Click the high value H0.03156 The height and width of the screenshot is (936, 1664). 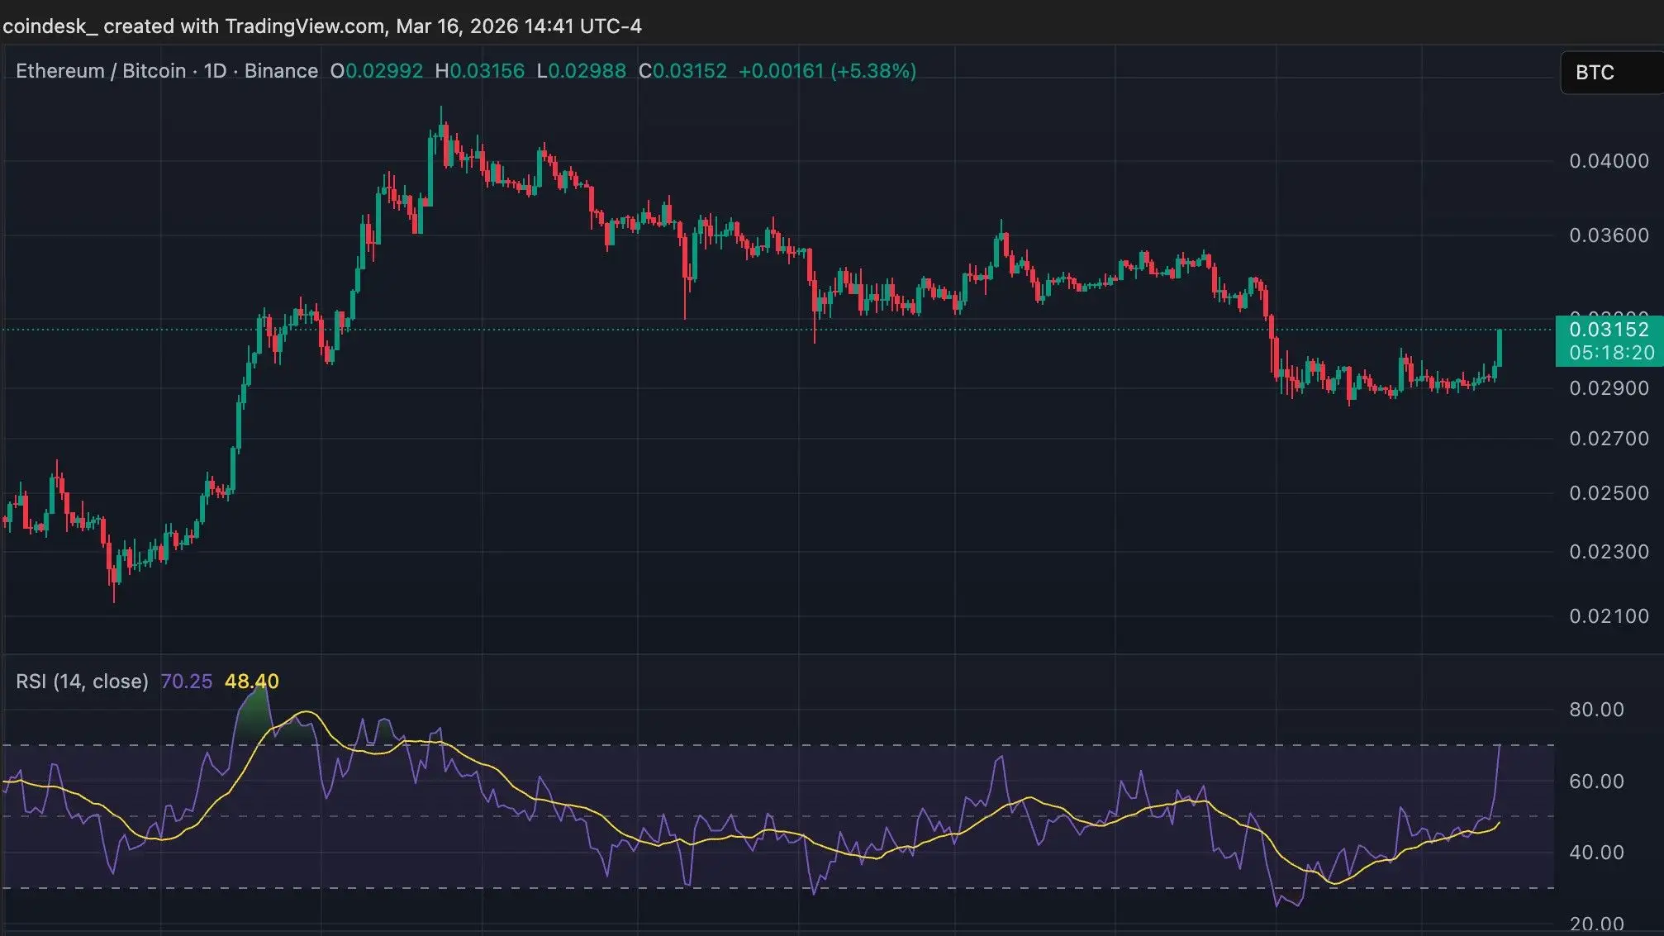479,71
